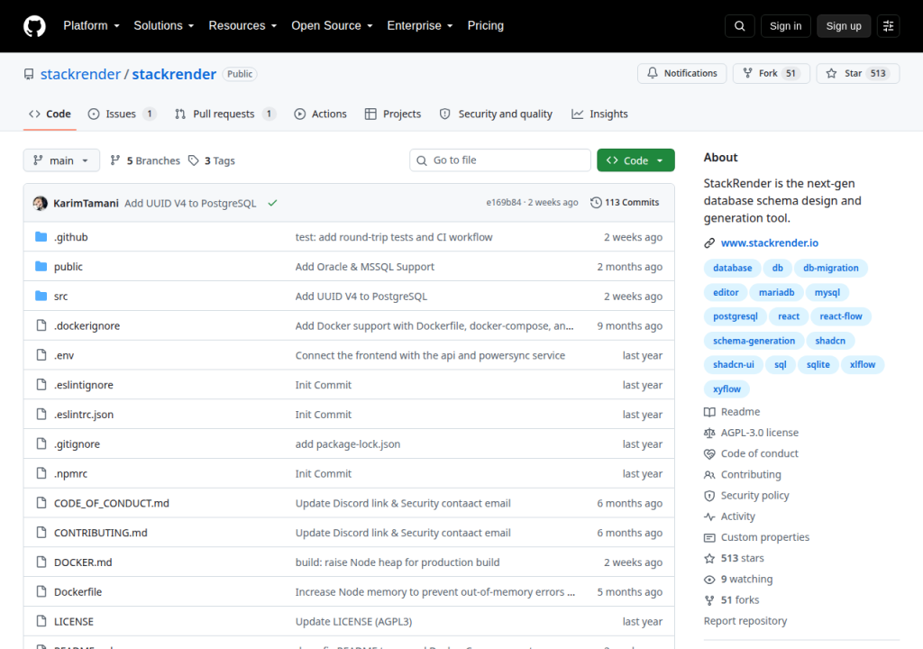Open the search magnifier in the header
The width and height of the screenshot is (923, 649).
pyautogui.click(x=740, y=26)
